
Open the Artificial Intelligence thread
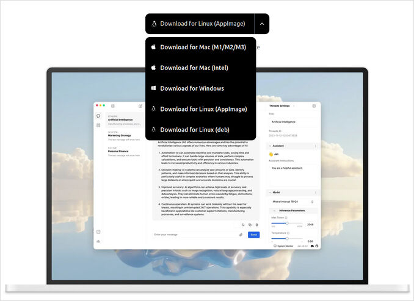pyautogui.click(x=125, y=120)
